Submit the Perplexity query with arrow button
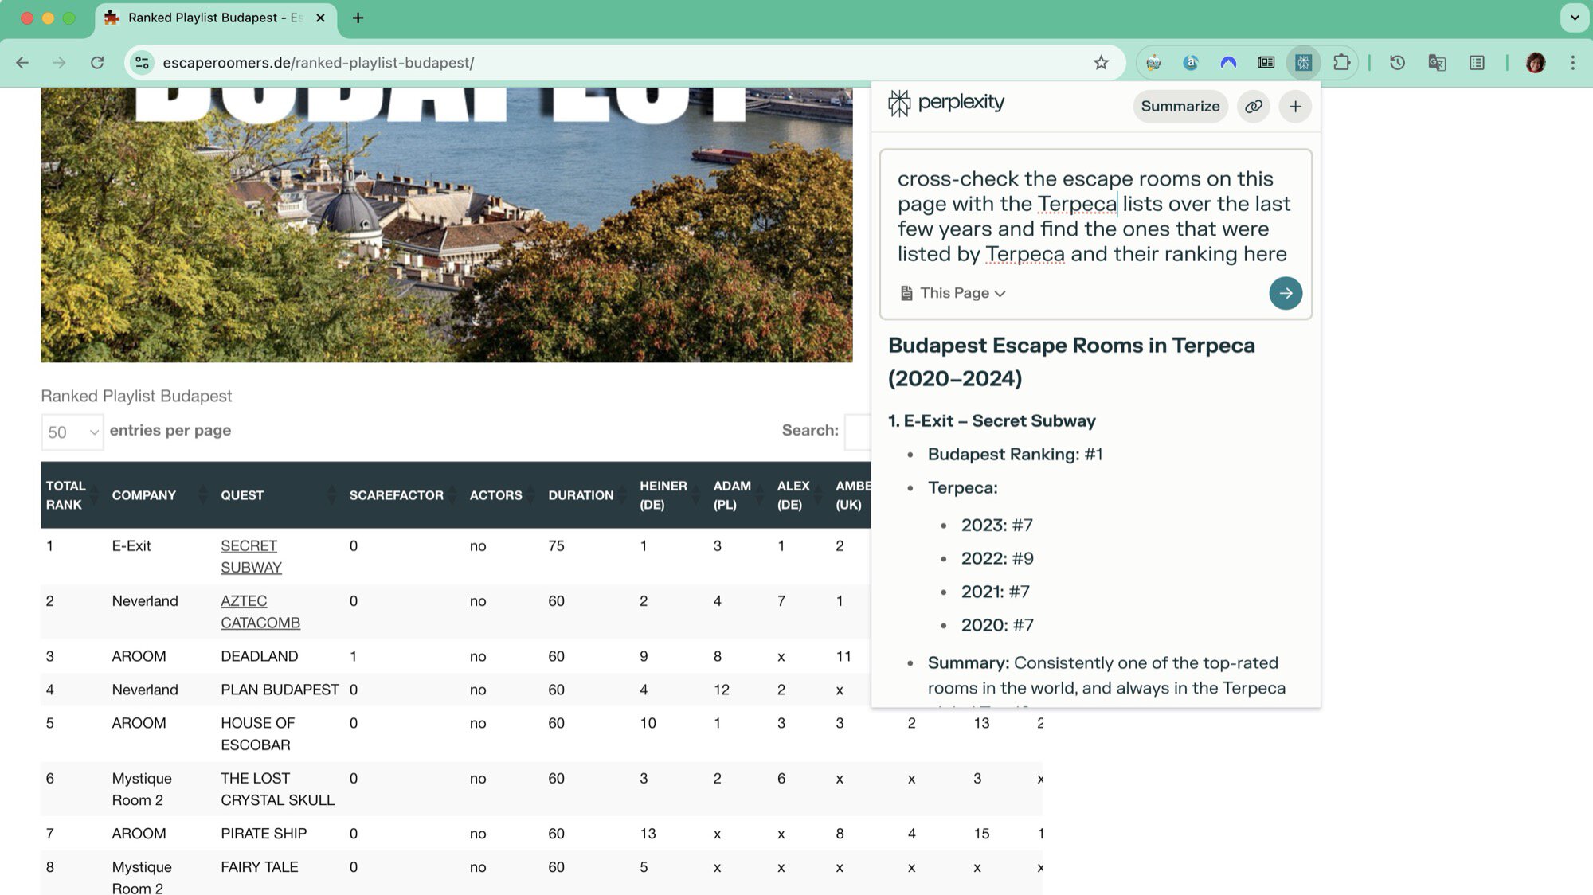This screenshot has height=895, width=1593. tap(1285, 293)
